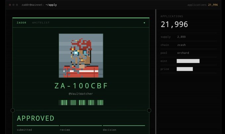Select the ZA-100CBF ticket ID
Image resolution: width=225 pixels, height=134 pixels.
click(x=81, y=86)
